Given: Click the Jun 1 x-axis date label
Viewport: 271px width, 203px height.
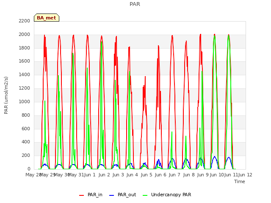Looking at the screenshot, I should [x=90, y=175].
